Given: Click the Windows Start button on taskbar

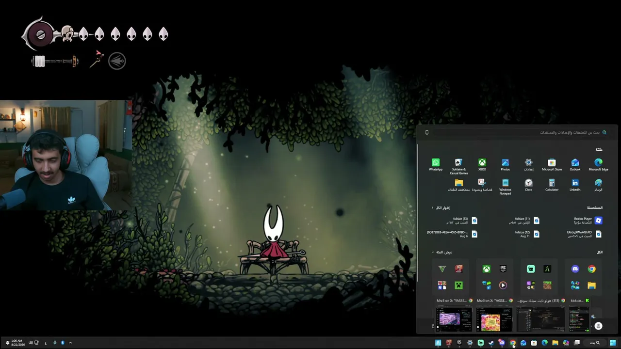Looking at the screenshot, I should click(x=613, y=343).
